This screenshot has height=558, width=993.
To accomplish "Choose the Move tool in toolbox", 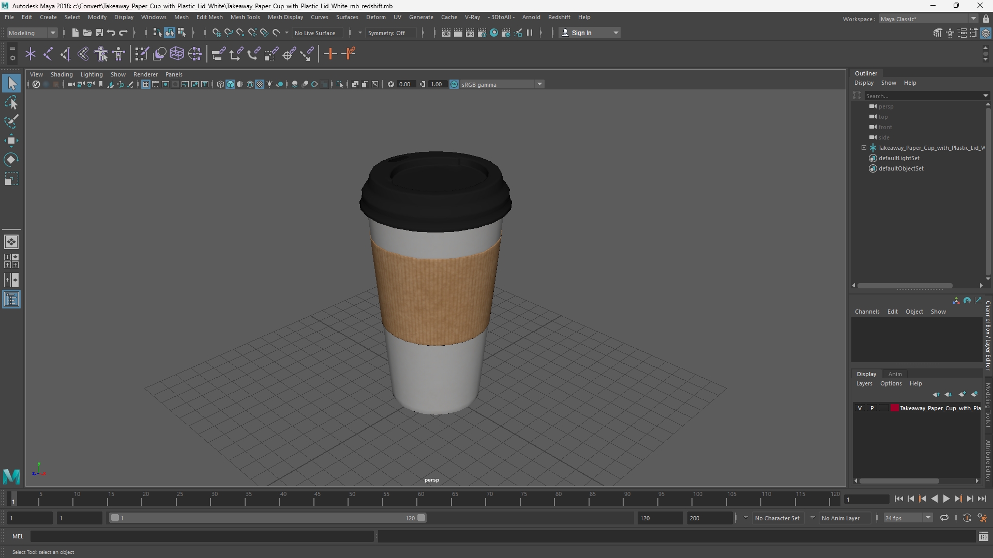I will coord(11,141).
